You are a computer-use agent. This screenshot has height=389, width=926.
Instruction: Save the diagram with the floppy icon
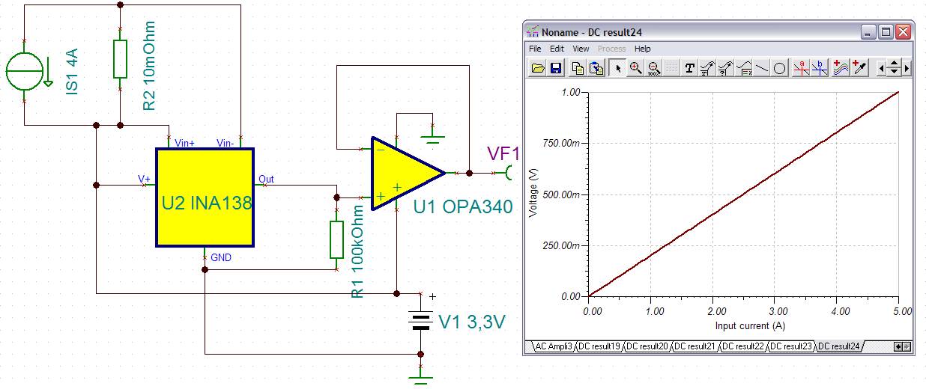tap(556, 68)
